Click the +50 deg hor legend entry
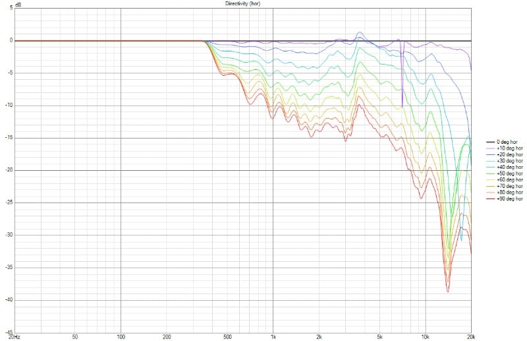The image size is (527, 341). point(511,173)
